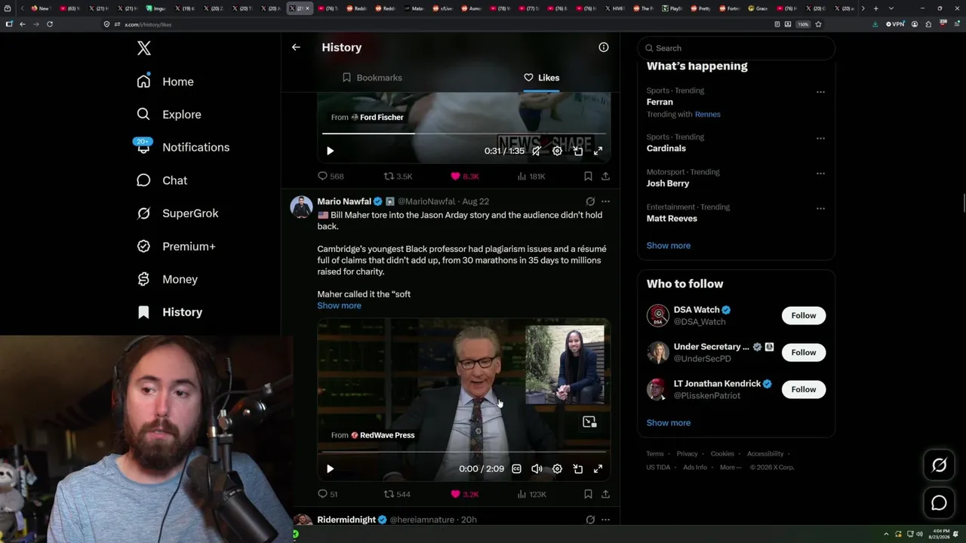966x543 pixels.
Task: Open the History info icon
Action: point(604,47)
